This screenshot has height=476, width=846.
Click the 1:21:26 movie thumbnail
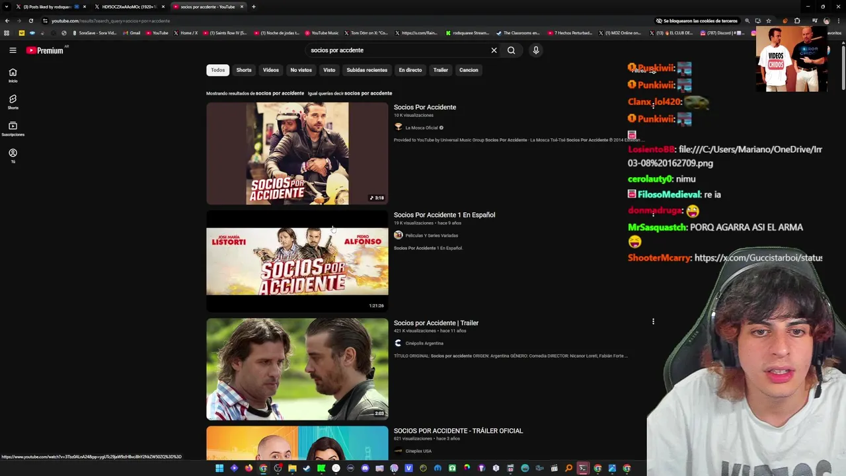[x=297, y=261]
